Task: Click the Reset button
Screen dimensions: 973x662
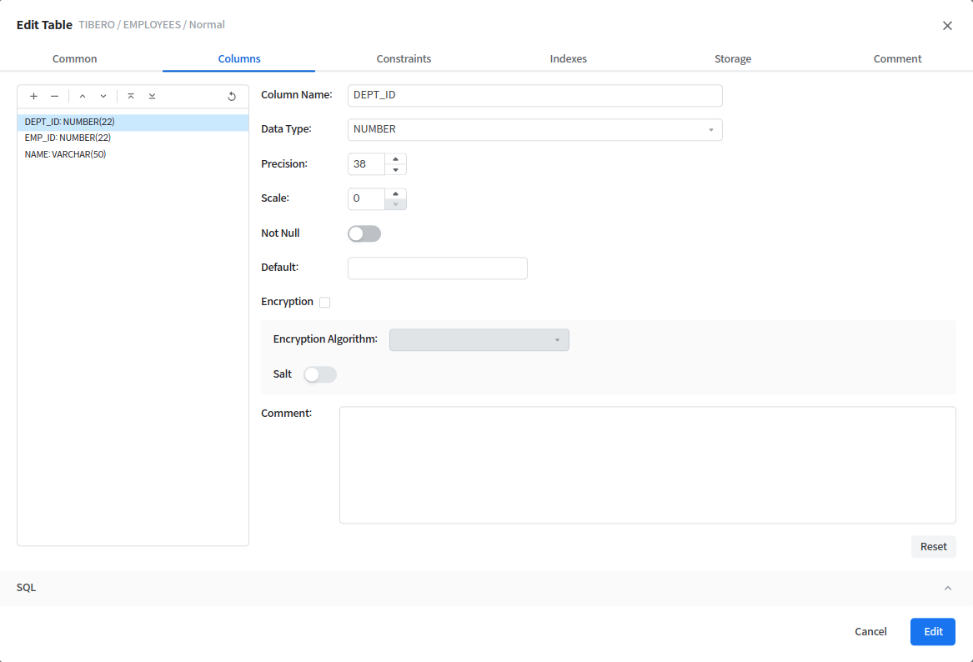Action: (933, 547)
